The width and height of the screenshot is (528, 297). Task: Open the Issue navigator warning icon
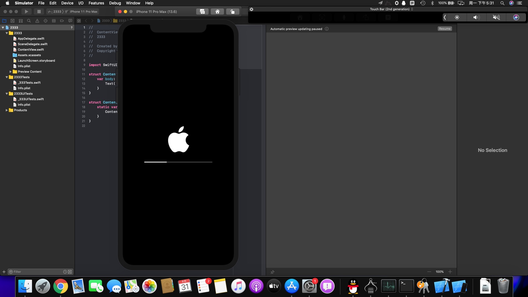[x=37, y=21]
